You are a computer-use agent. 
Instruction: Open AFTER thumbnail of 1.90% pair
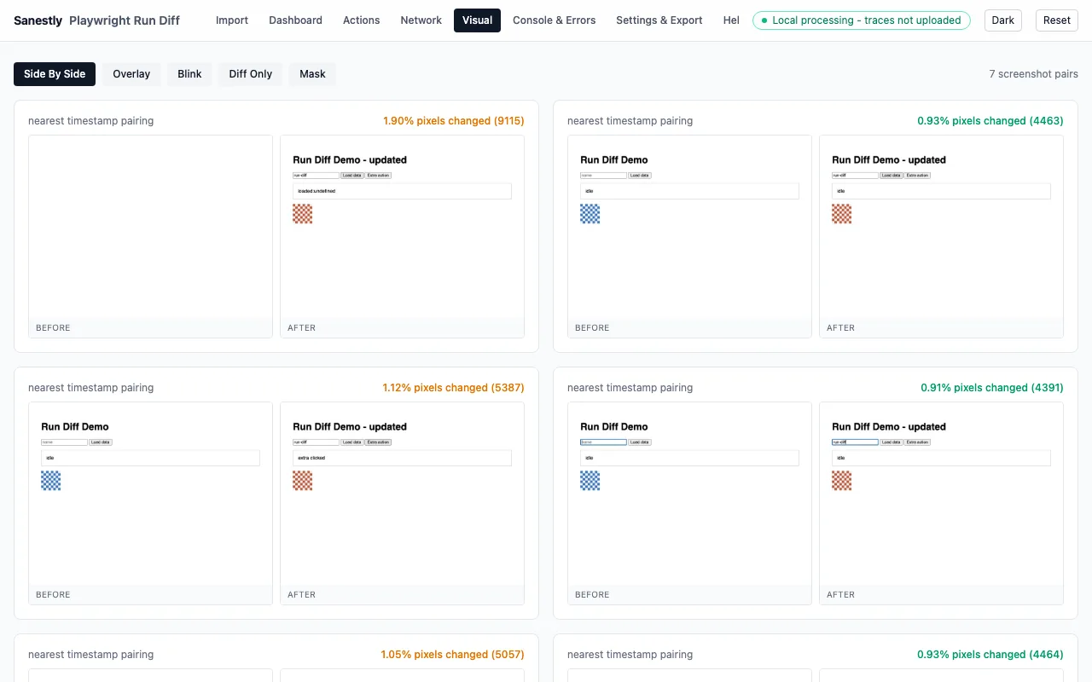pyautogui.click(x=402, y=236)
